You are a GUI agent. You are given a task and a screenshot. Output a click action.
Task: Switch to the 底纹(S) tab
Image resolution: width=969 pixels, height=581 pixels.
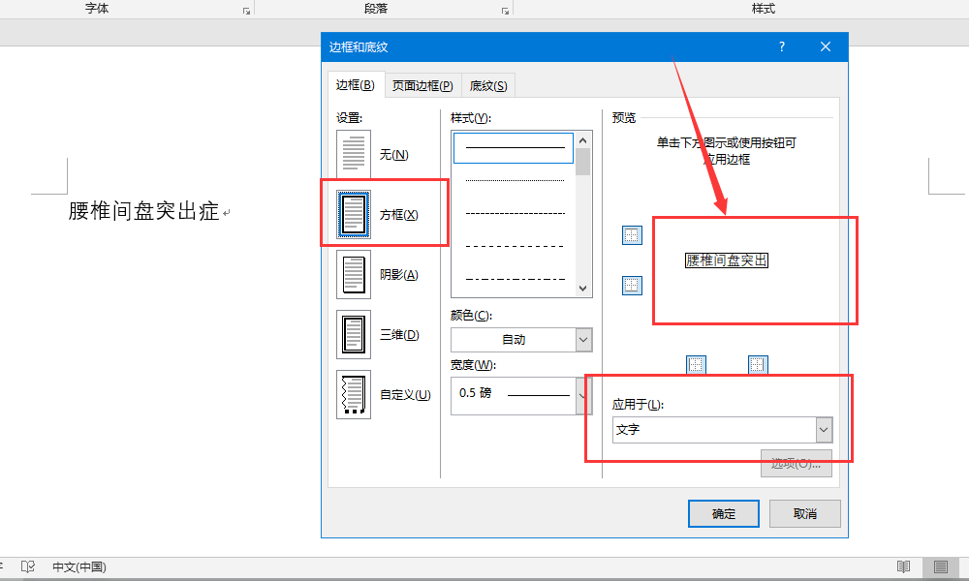[x=488, y=86]
